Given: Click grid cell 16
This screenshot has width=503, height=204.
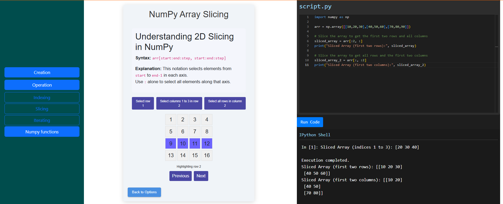Looking at the screenshot, I should [x=207, y=155].
